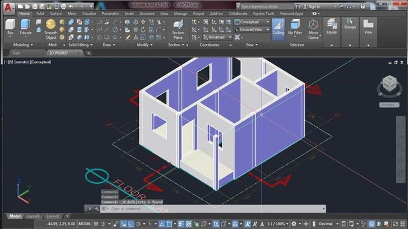Open the Decimal units dropdown
The image size is (408, 229).
click(328, 224)
